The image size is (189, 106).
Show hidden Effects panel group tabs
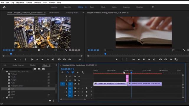click(x=56, y=65)
